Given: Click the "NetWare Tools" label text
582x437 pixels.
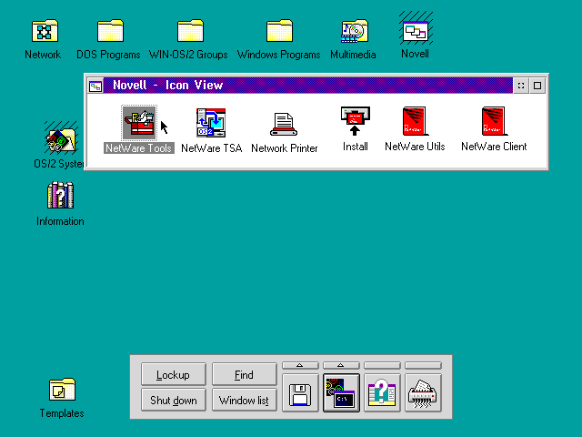Looking at the screenshot, I should tap(139, 147).
